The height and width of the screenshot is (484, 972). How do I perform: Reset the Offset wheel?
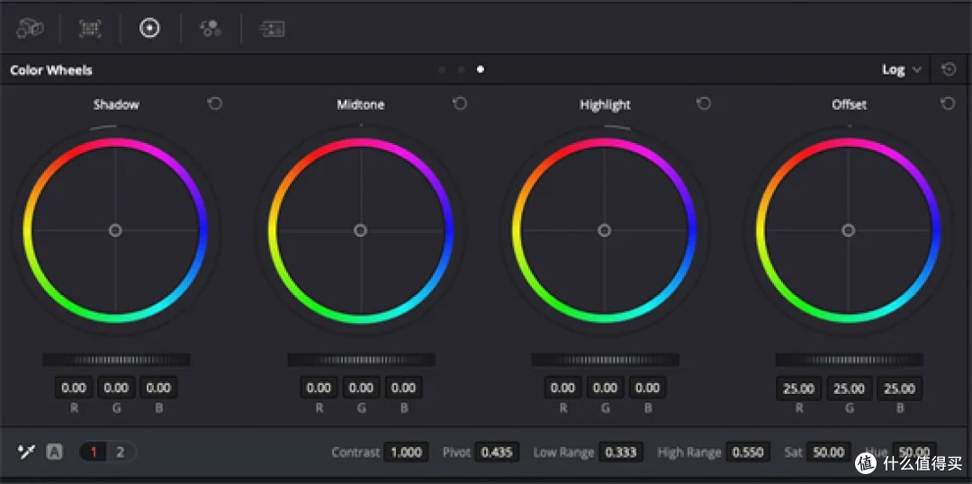coord(948,103)
